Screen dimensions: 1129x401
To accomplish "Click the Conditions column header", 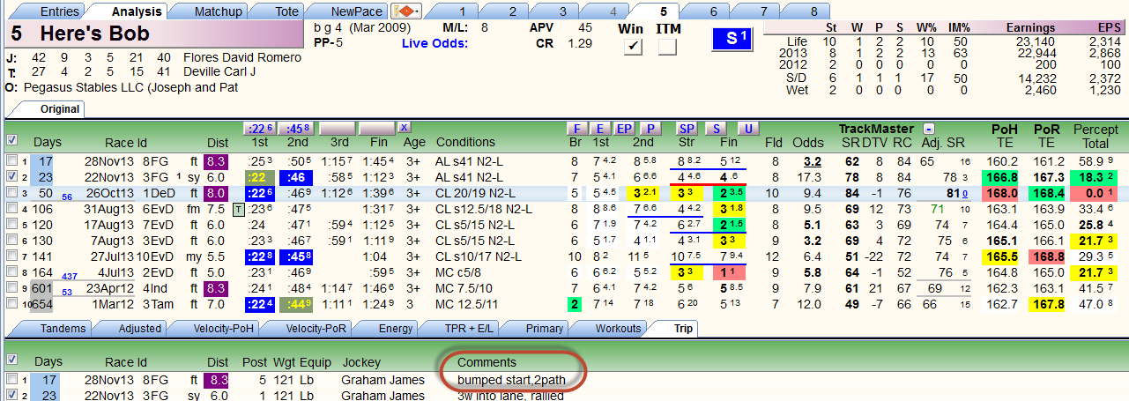I will point(465,141).
